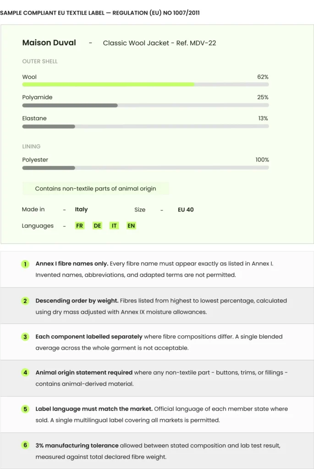
Task: Click the number 5 badge for label language
Action: [25, 409]
